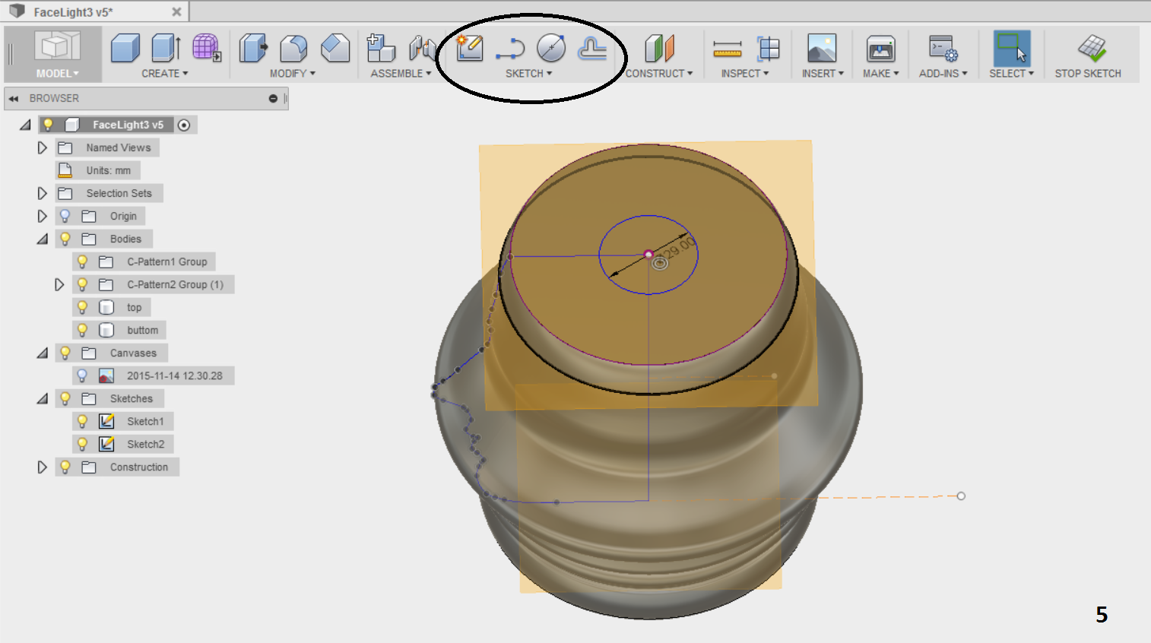Open the MODEL workspace dropdown
This screenshot has height=643, width=1151.
tap(57, 74)
